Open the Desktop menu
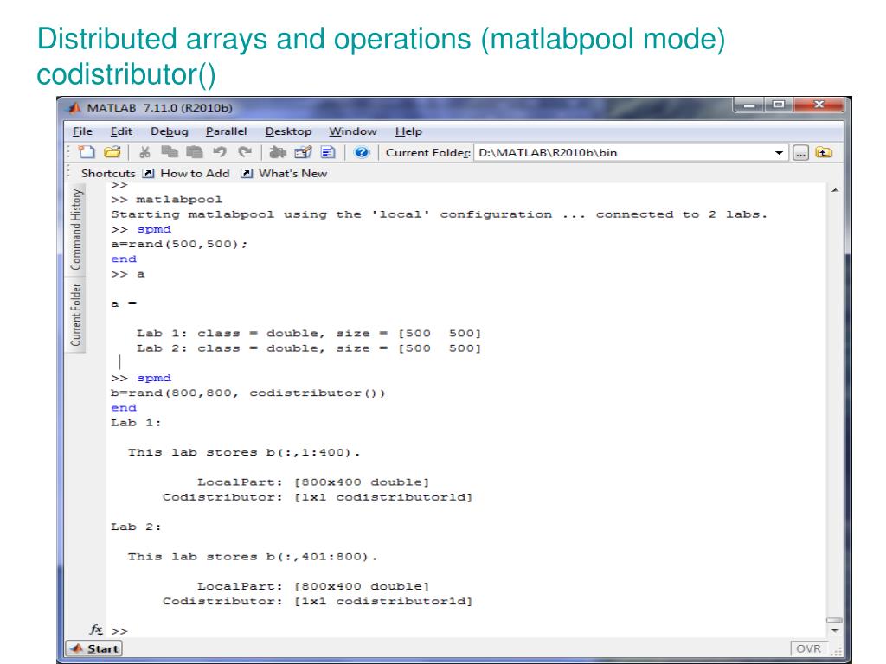This screenshot has height=664, width=886. (x=288, y=131)
